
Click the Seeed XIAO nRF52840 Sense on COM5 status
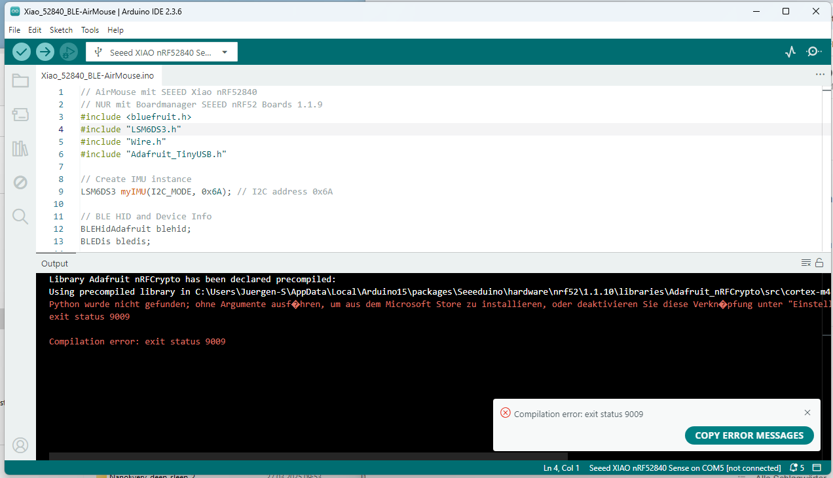(685, 468)
